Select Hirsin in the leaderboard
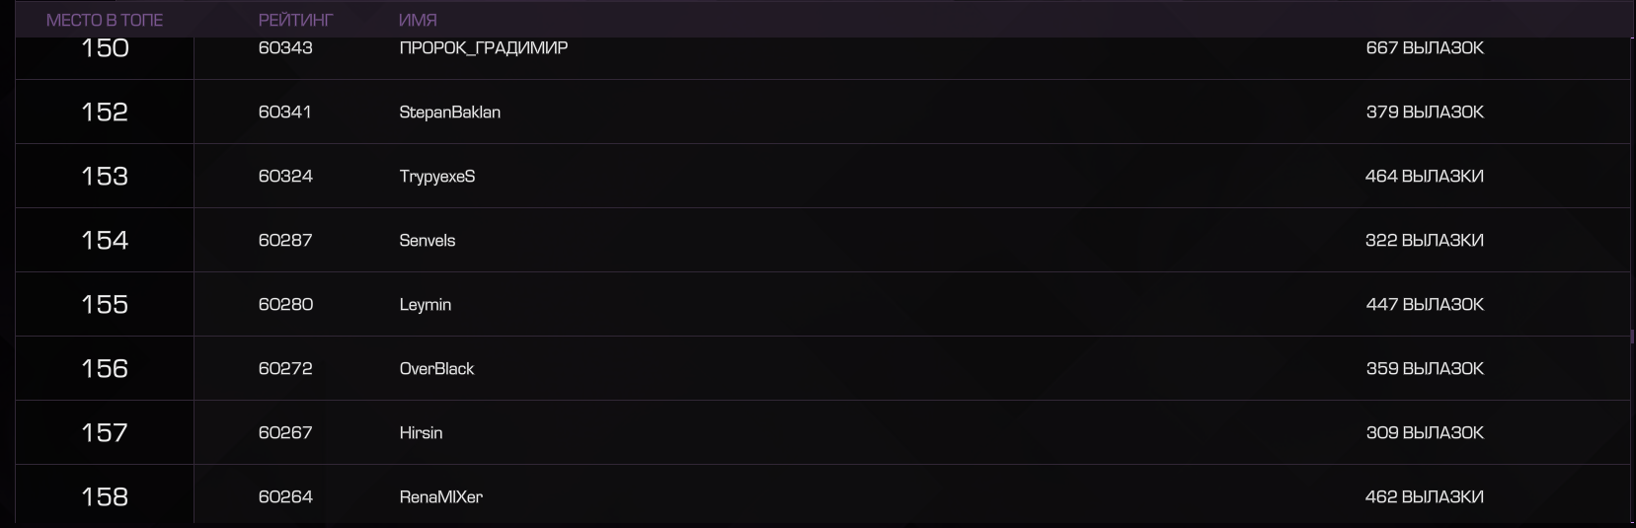Viewport: 1636px width, 528px height. click(x=421, y=433)
